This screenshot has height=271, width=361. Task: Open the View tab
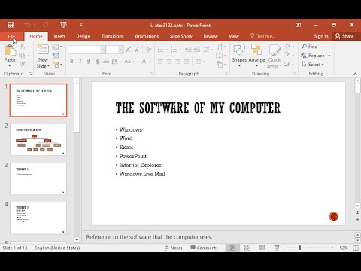pyautogui.click(x=234, y=36)
